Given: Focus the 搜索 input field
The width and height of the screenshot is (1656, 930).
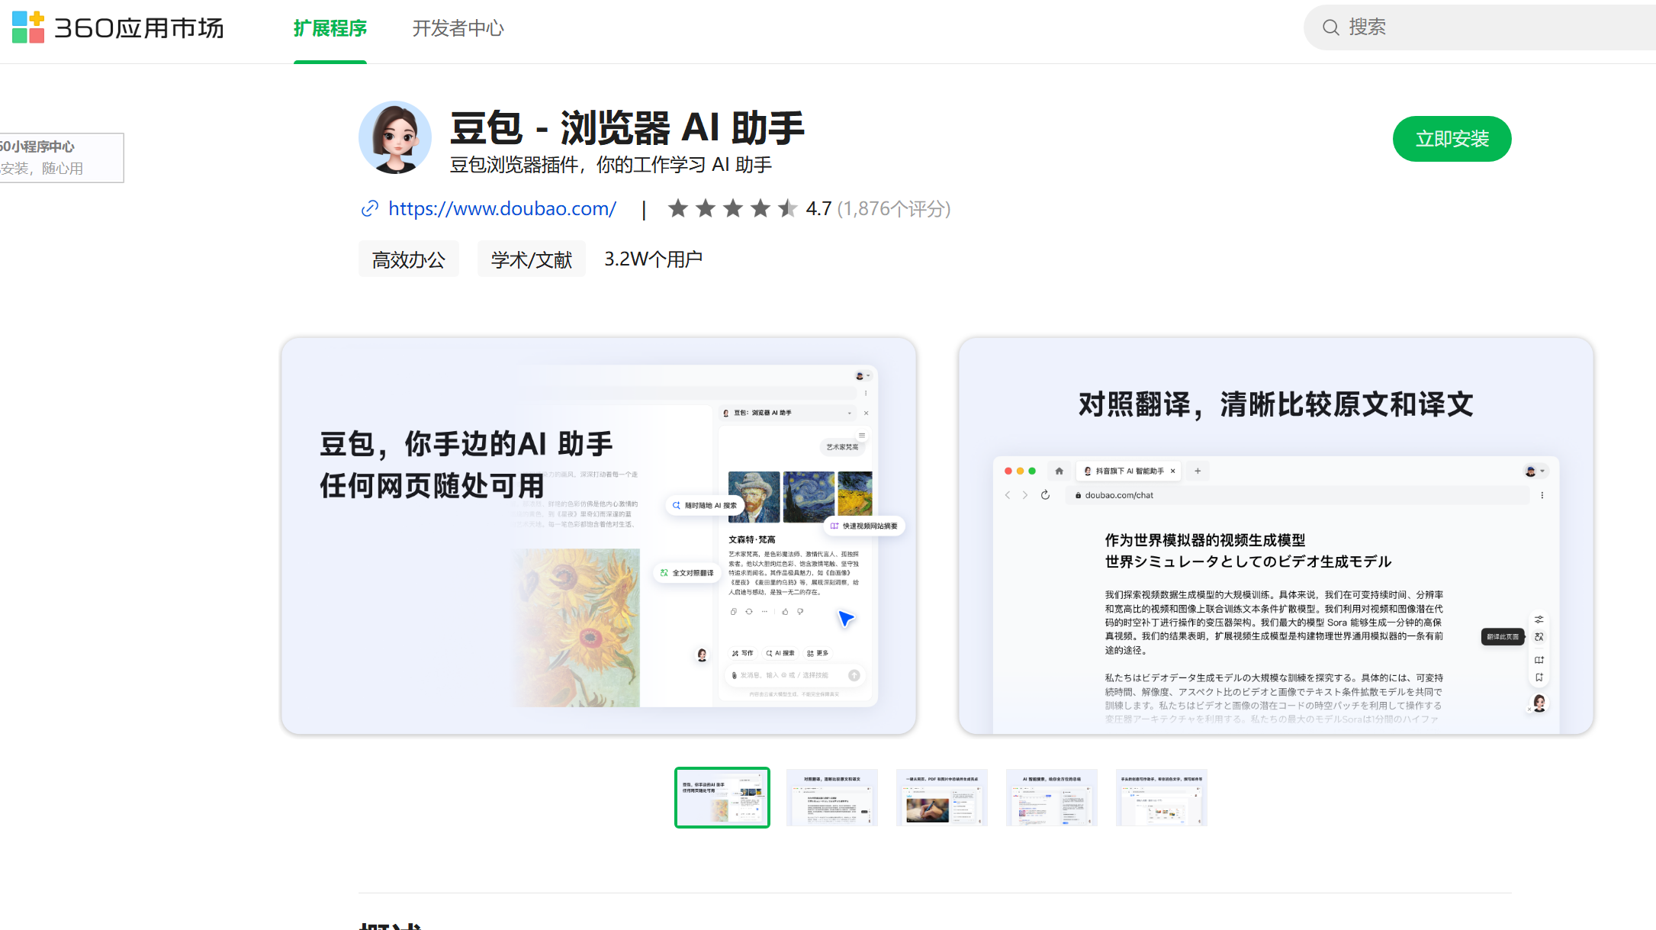Looking at the screenshot, I should tap(1487, 27).
